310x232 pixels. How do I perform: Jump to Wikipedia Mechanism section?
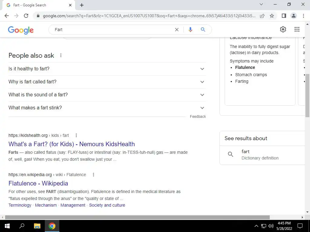point(46,205)
